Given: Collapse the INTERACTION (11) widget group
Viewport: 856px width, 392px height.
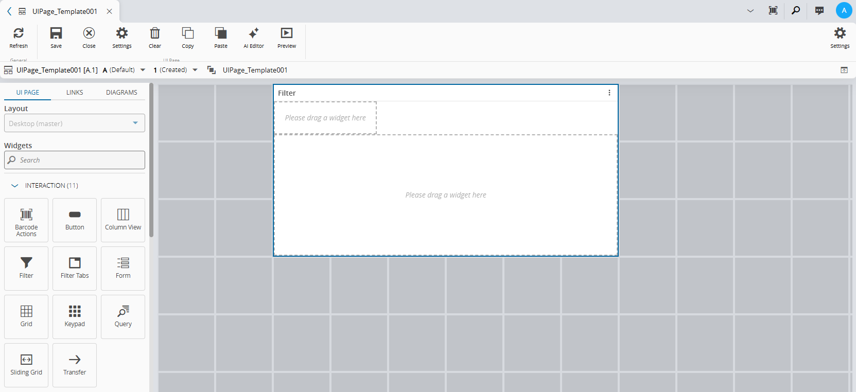Looking at the screenshot, I should pyautogui.click(x=15, y=186).
